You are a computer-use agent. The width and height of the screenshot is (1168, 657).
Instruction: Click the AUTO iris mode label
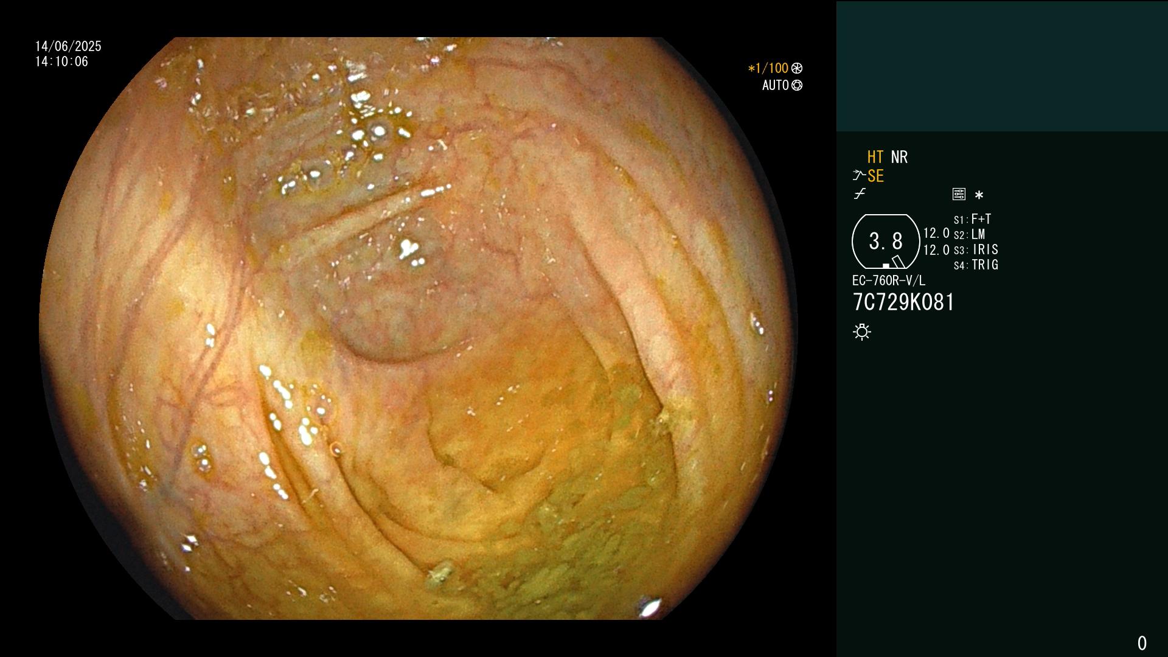(x=776, y=85)
